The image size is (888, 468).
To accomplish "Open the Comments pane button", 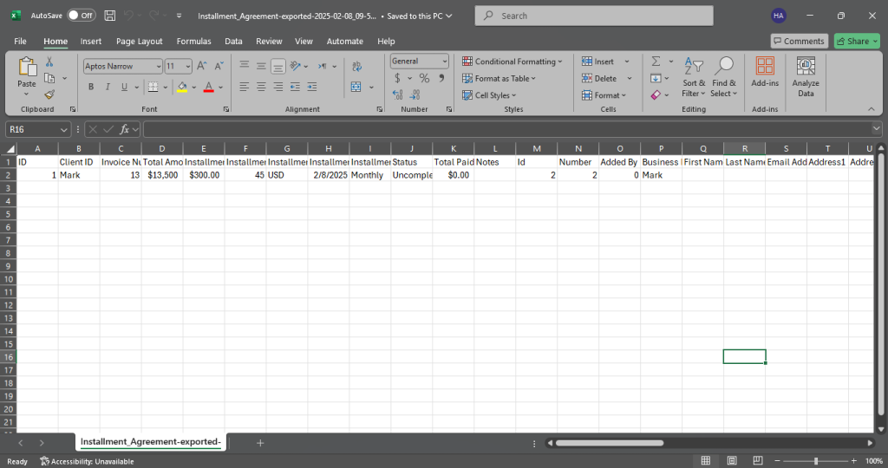I will click(x=799, y=42).
